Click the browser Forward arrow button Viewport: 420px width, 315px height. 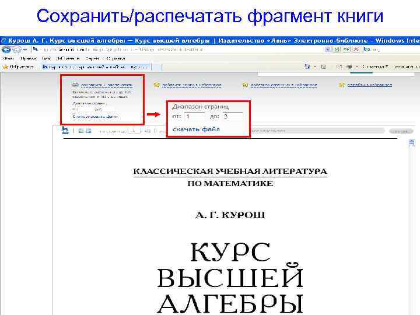pyautogui.click(x=16, y=50)
